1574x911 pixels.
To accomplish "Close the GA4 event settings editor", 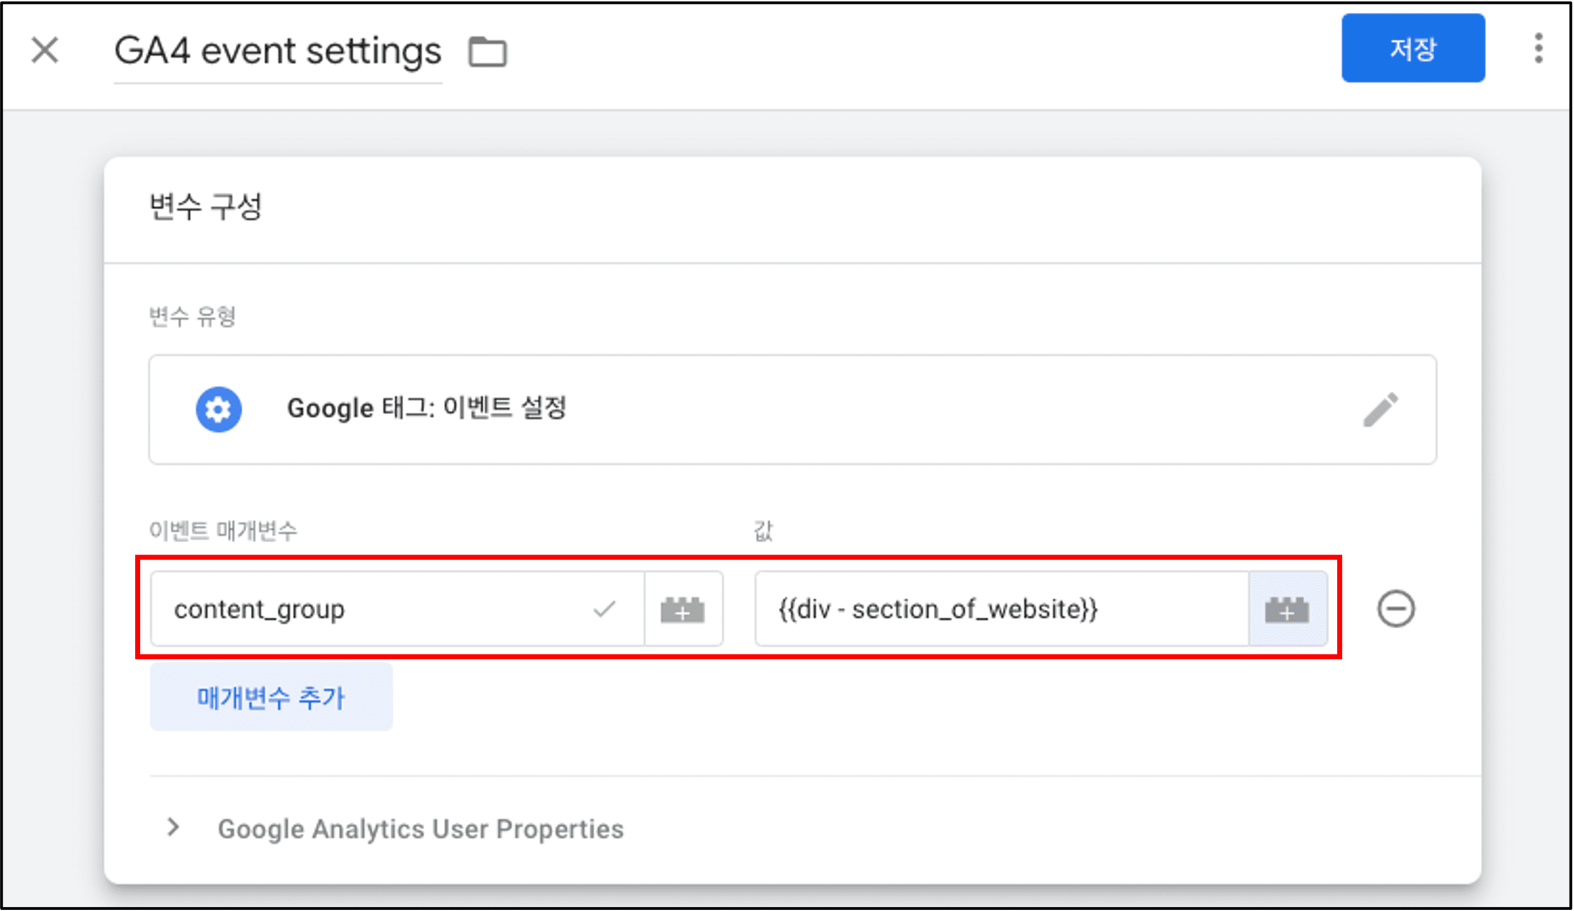I will tap(45, 51).
